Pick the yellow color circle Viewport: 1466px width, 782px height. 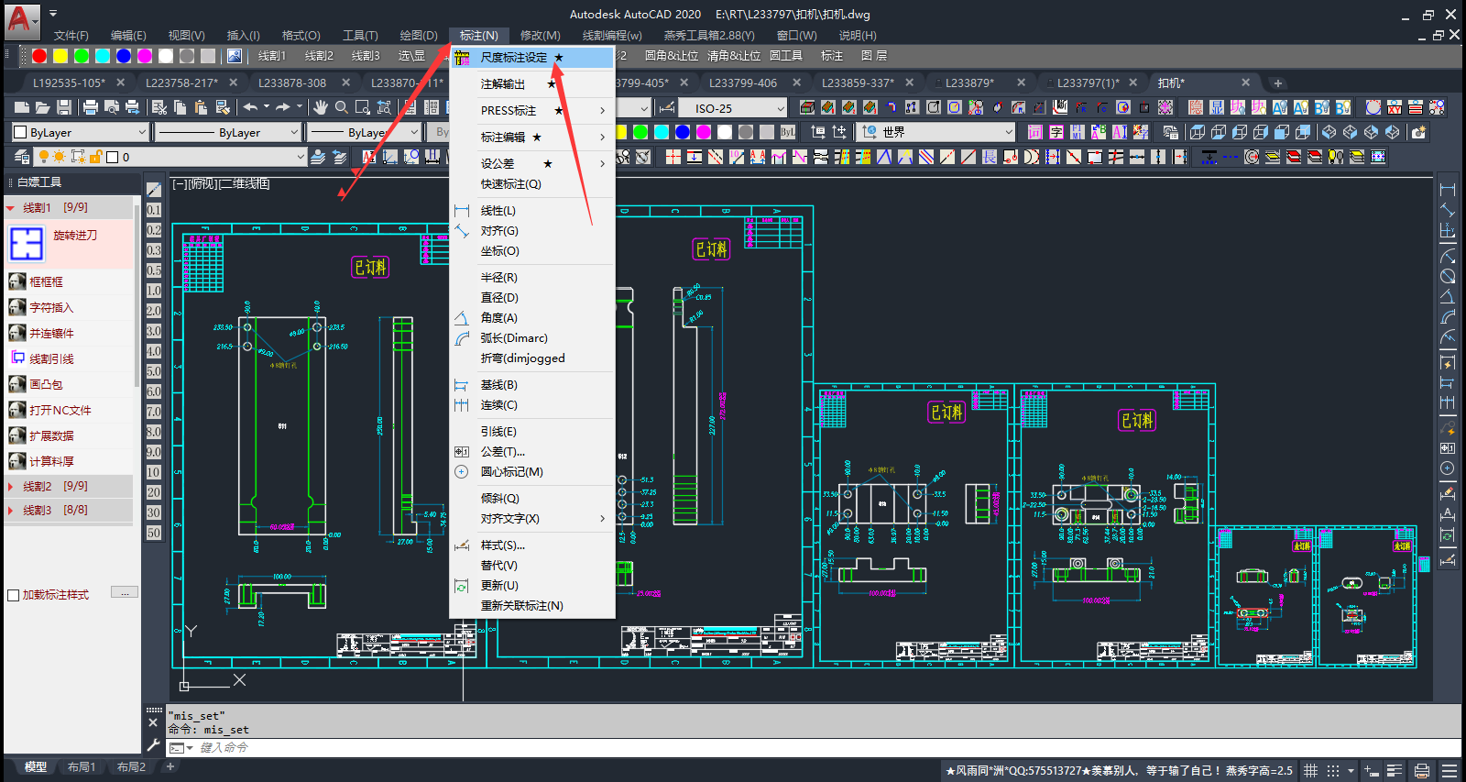(x=60, y=56)
